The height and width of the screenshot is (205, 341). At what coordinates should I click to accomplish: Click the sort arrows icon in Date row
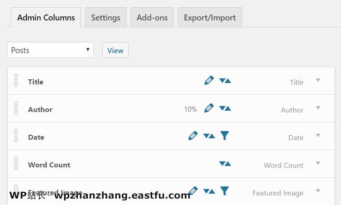(x=209, y=136)
